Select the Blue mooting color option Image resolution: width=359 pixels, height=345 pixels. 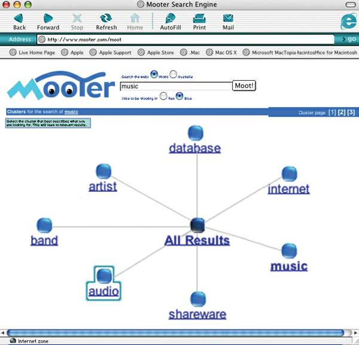pos(180,96)
